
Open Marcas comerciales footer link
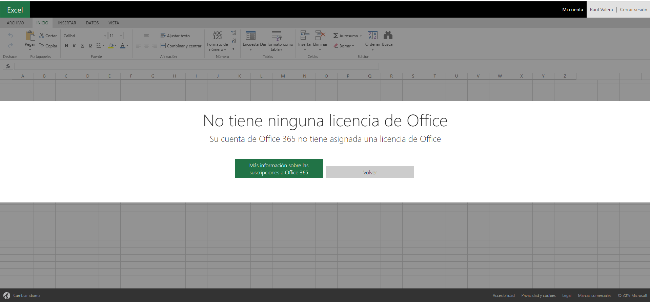[x=595, y=296]
